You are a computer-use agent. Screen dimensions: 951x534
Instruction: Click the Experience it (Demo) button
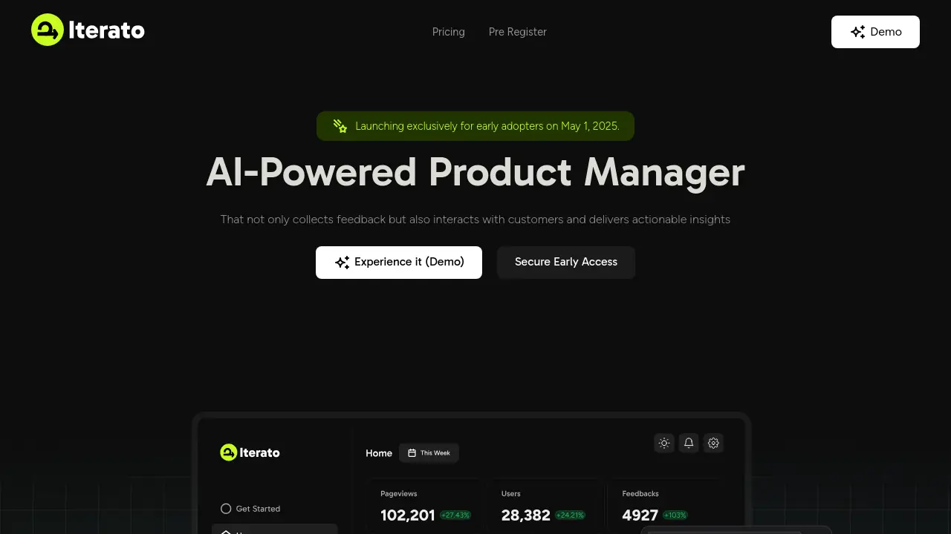tap(399, 263)
